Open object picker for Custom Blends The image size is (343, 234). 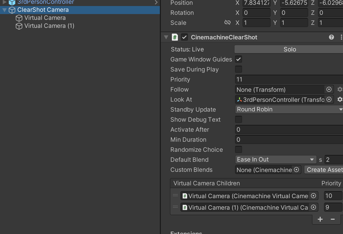(x=296, y=170)
